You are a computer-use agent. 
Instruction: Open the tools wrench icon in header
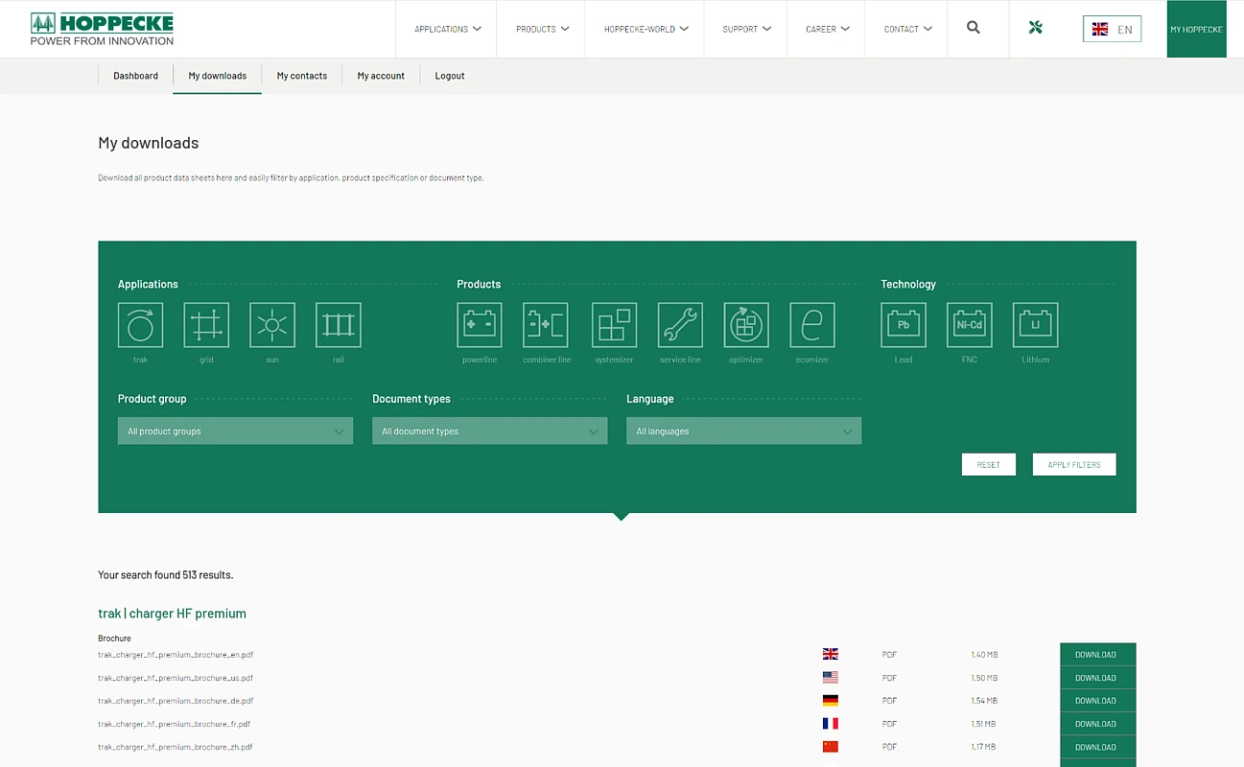pos(1035,29)
